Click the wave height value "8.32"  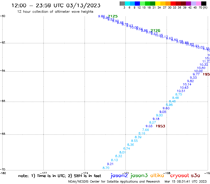pos(119,156)
